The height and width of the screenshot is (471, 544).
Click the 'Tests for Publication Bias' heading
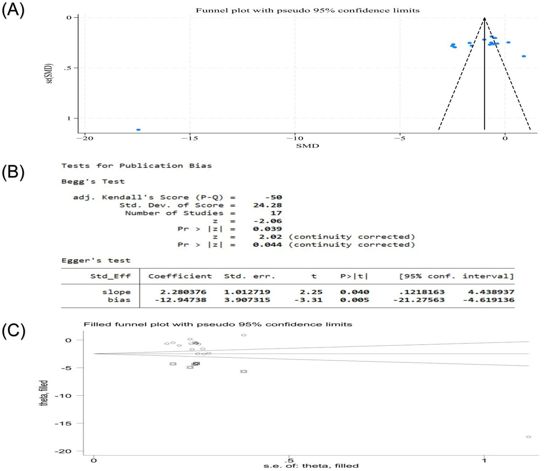pos(136,166)
